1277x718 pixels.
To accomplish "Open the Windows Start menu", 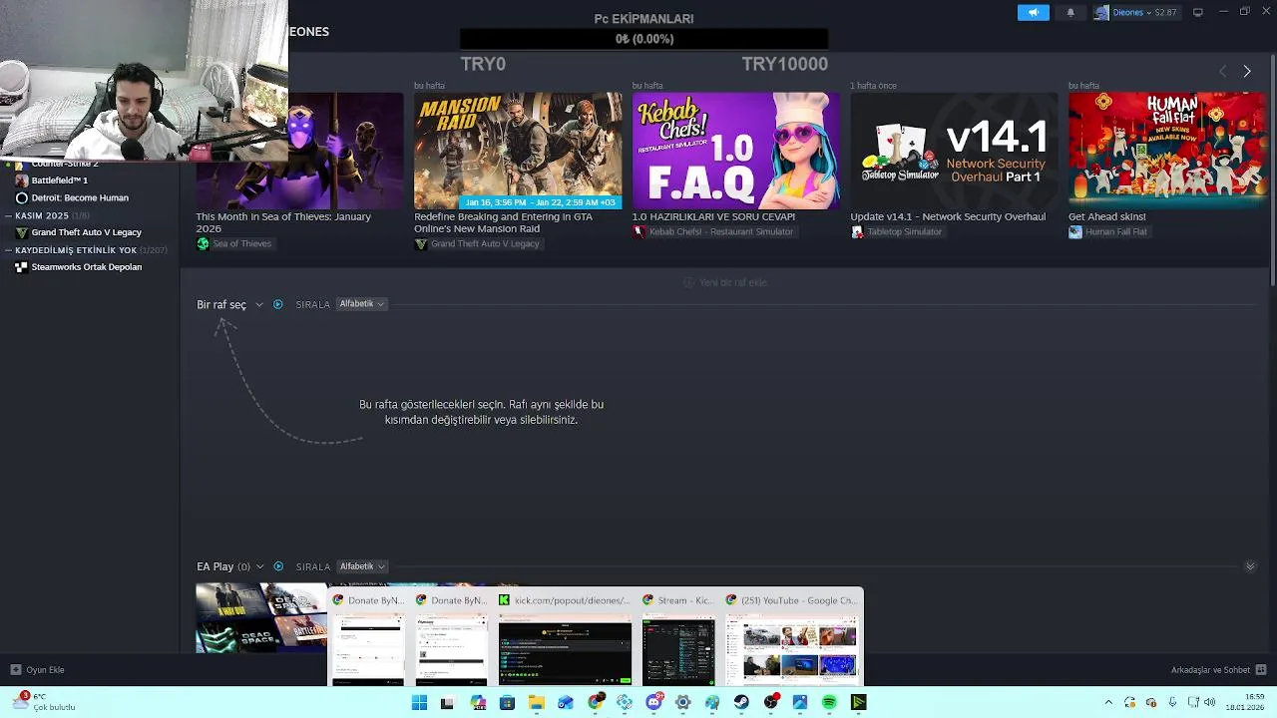I will pyautogui.click(x=419, y=703).
